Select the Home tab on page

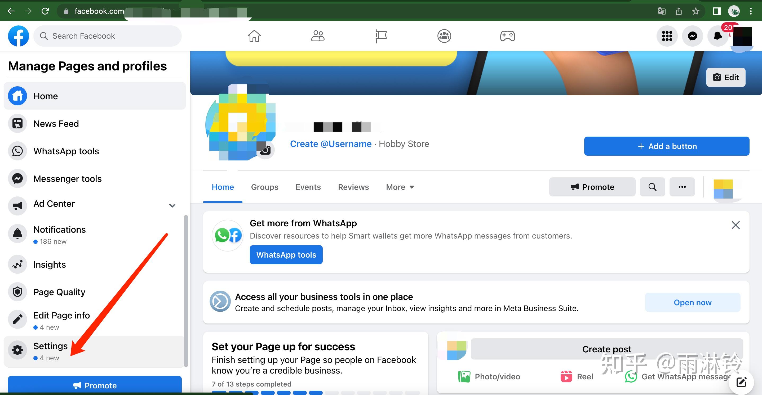(x=222, y=187)
